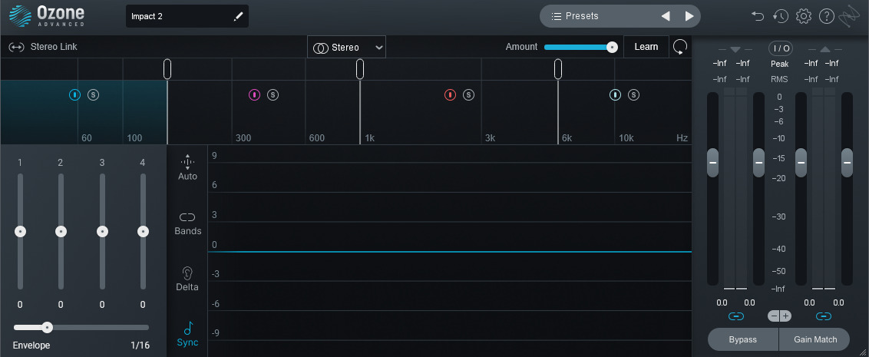Screen dimensions: 869x357
Task: Adjust the left output gain fader
Action: pos(801,163)
